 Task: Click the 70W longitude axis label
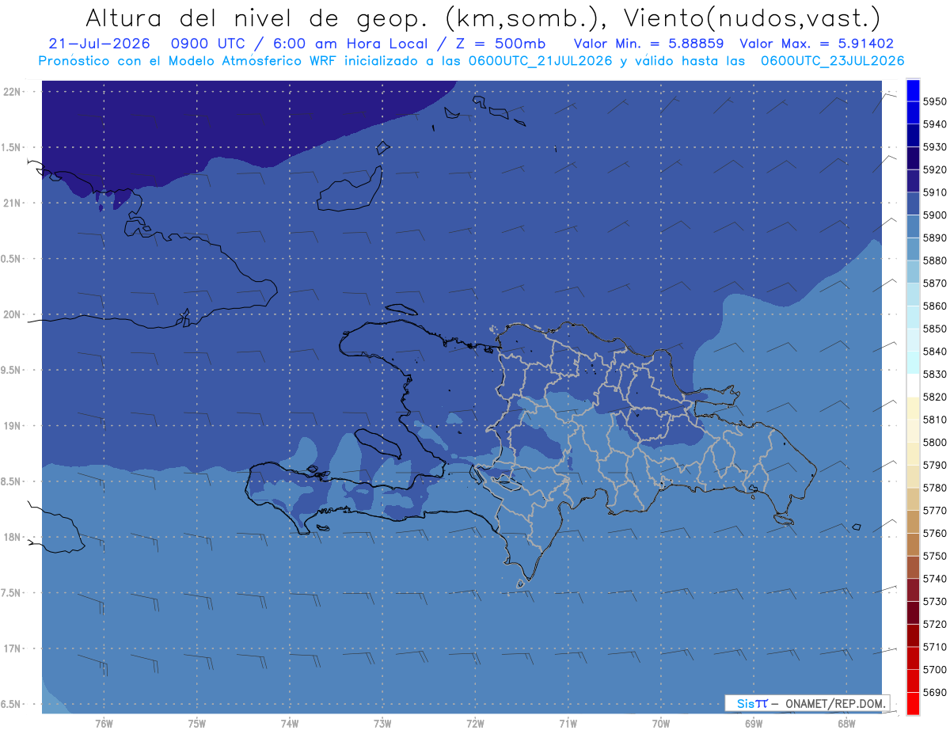click(x=660, y=723)
